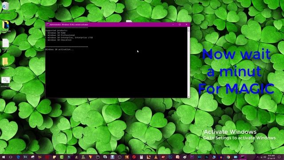Show hidden system tray icons

257,157
